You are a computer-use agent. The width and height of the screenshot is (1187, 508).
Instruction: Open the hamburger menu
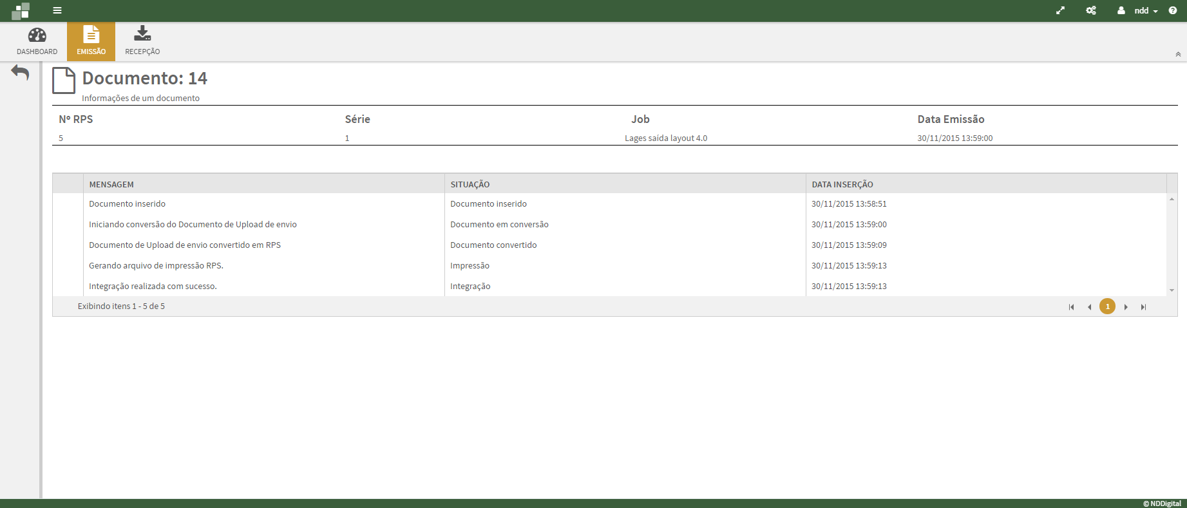point(57,11)
